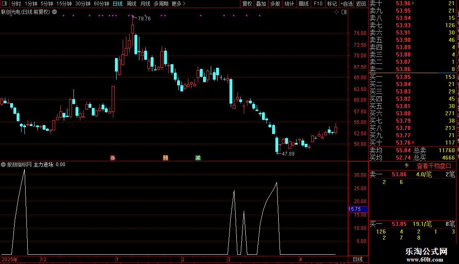Switch to 15分钟 period tab
The image size is (459, 264).
pyautogui.click(x=64, y=4)
